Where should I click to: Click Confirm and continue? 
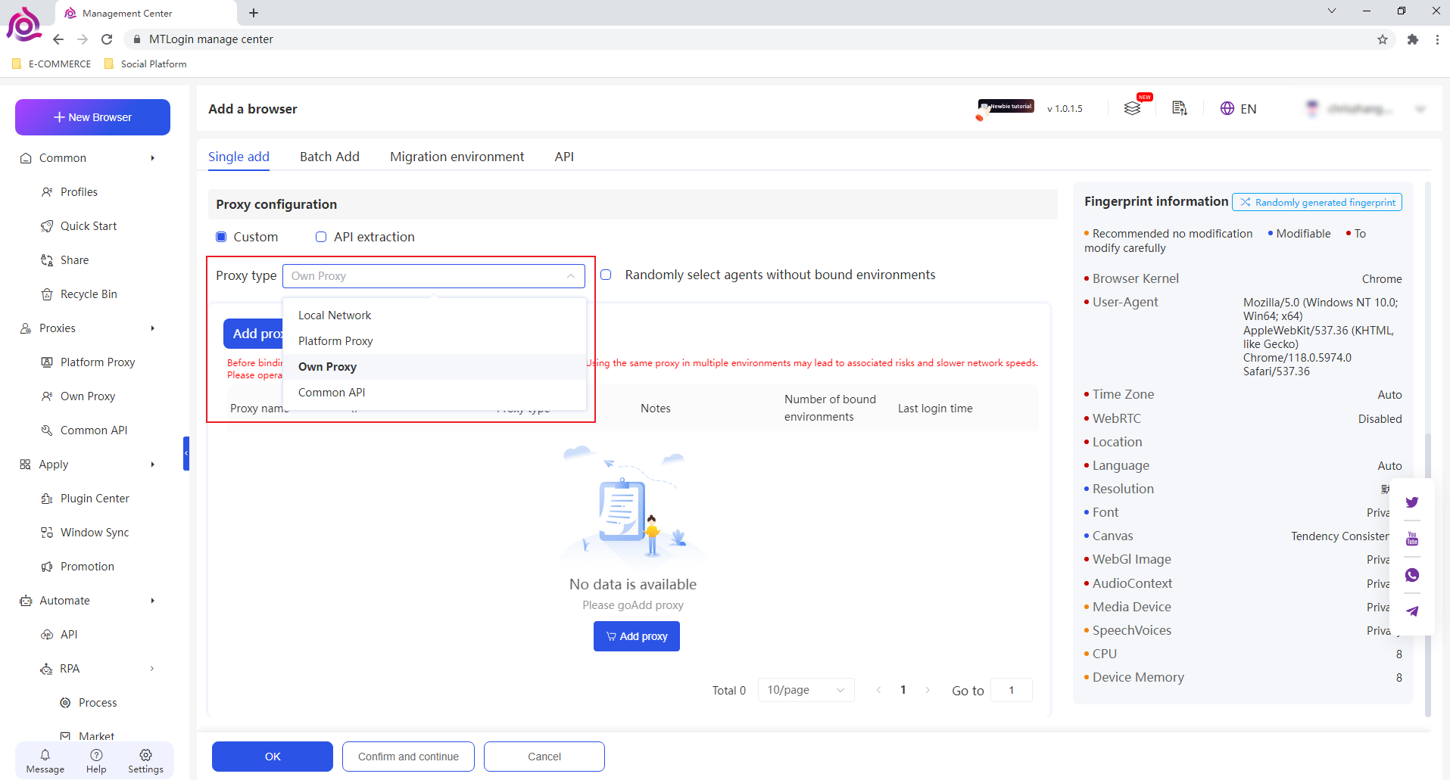(x=408, y=757)
